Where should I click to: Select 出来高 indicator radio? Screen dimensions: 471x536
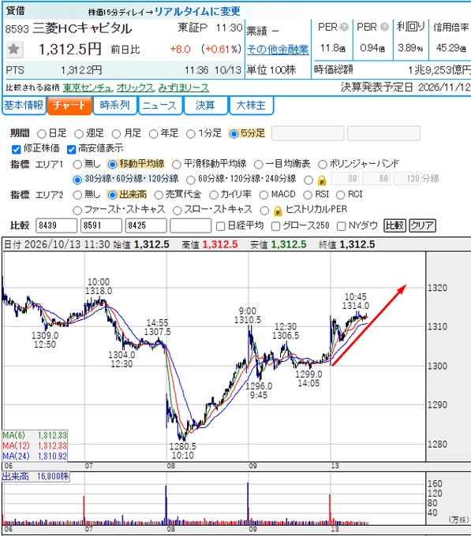click(x=112, y=195)
